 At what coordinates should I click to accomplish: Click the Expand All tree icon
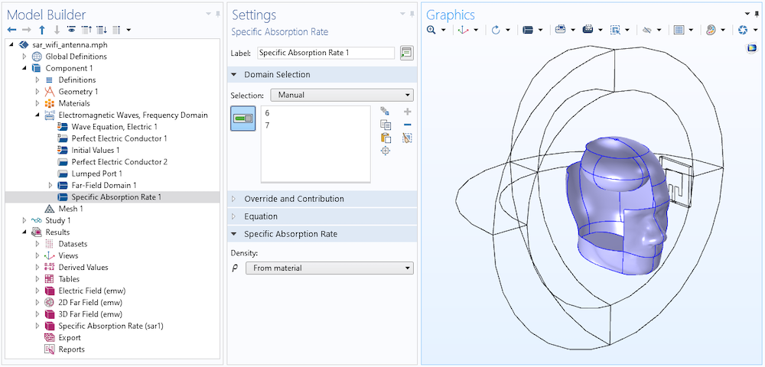coord(102,30)
